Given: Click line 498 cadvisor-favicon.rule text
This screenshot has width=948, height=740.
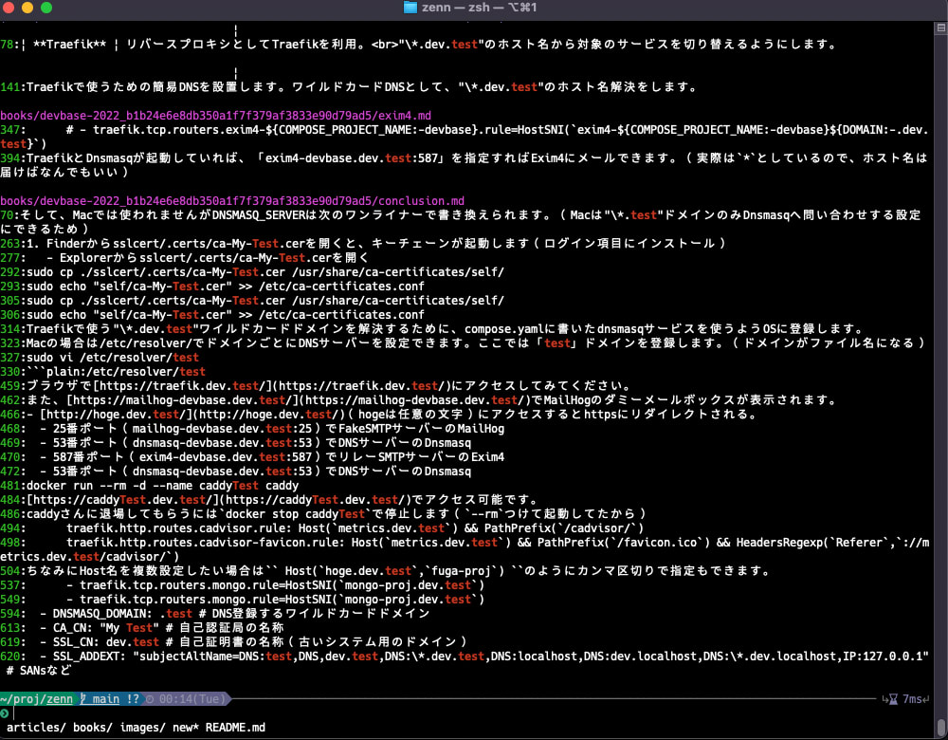Looking at the screenshot, I should click(465, 549).
